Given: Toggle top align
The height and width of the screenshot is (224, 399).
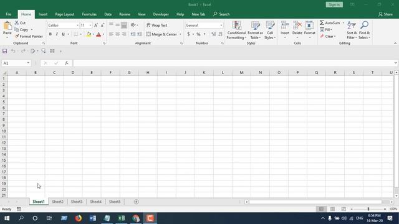Looking at the screenshot, I should [111, 25].
